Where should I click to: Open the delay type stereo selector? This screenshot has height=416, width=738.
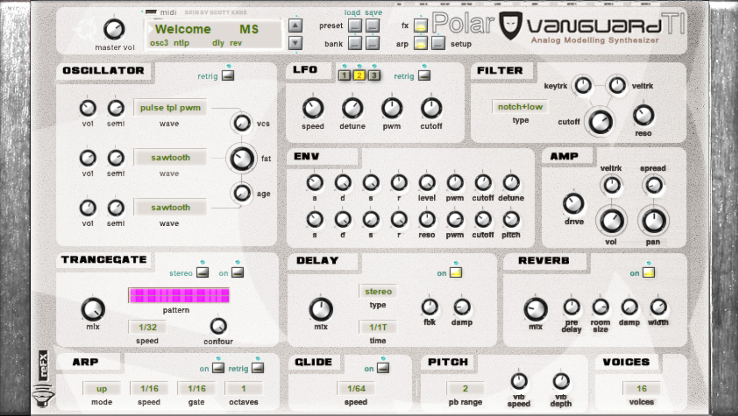378,291
